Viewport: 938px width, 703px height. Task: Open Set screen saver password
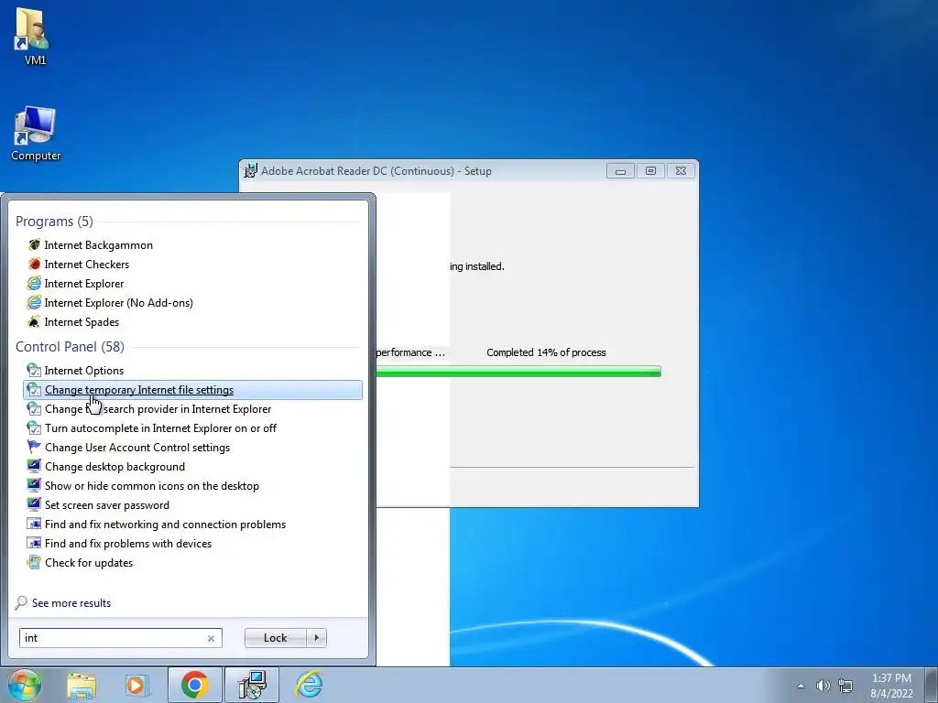[107, 505]
